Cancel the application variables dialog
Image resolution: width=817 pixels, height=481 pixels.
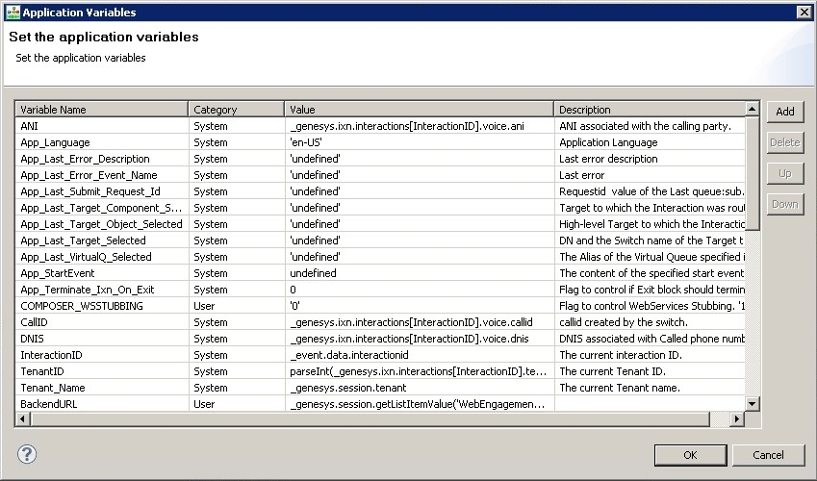[768, 455]
